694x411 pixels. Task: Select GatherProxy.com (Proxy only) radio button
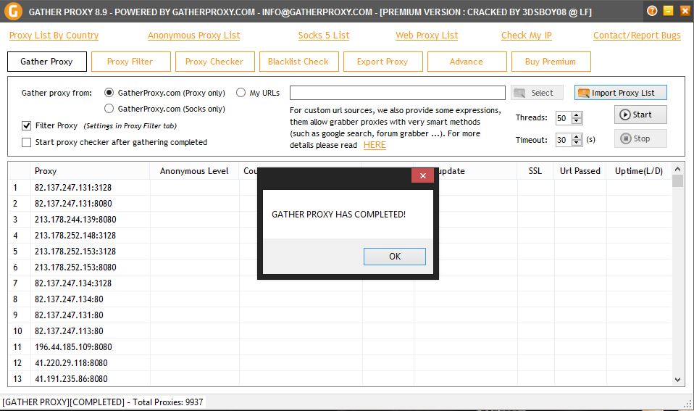109,93
